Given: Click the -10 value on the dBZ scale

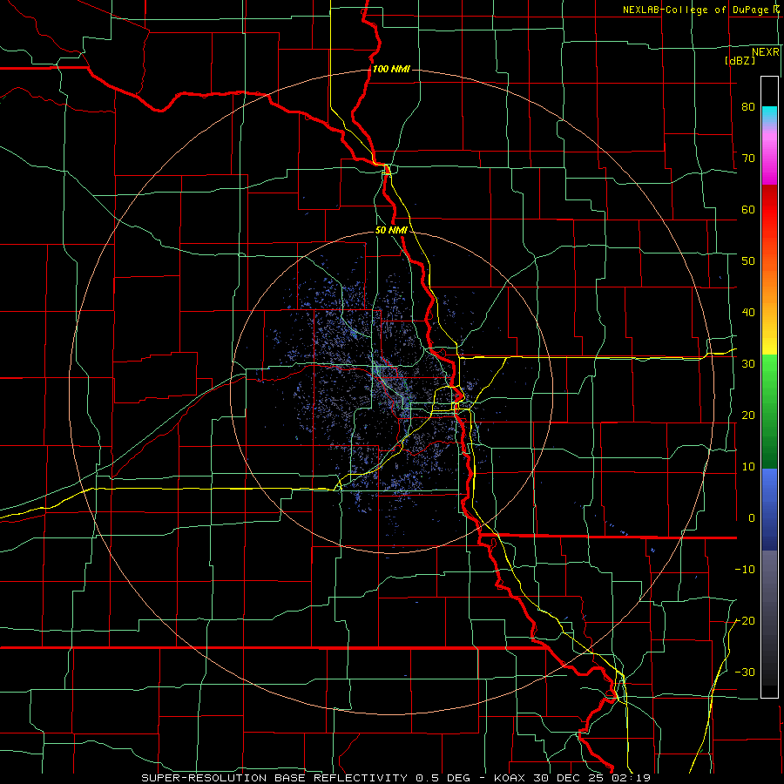Looking at the screenshot, I should (x=745, y=570).
